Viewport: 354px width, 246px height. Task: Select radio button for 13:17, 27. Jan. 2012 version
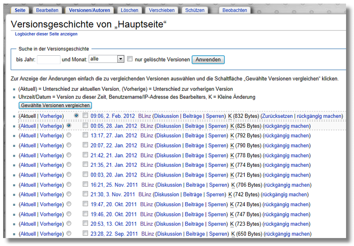[69, 136]
